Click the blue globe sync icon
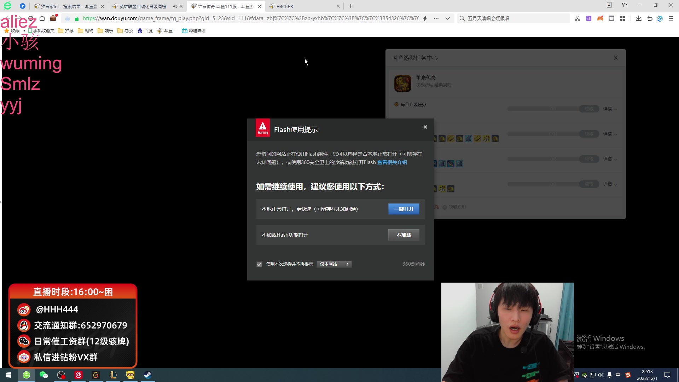This screenshot has width=679, height=382. click(x=660, y=18)
